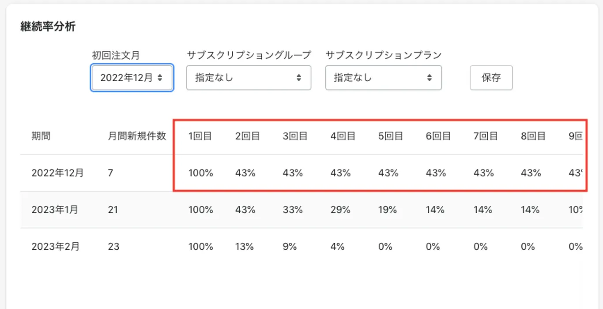603x309 pixels.
Task: Click the 月間新規件数 column header
Action: tap(137, 136)
